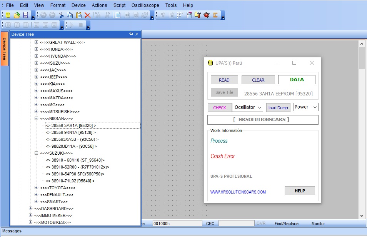The width and height of the screenshot is (367, 237).
Task: Expand the TOYOTA tree node
Action: click(x=37, y=188)
